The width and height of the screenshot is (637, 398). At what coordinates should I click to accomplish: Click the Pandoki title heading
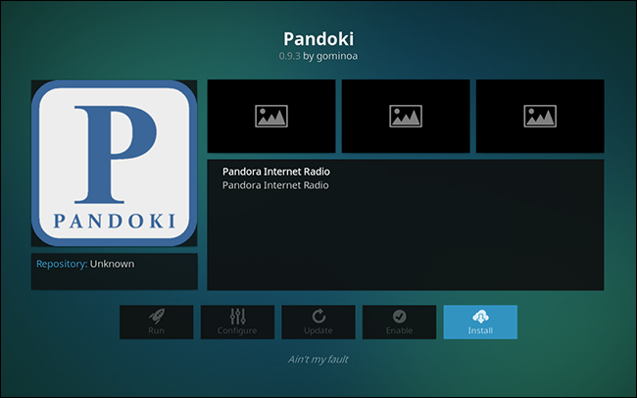click(x=318, y=39)
